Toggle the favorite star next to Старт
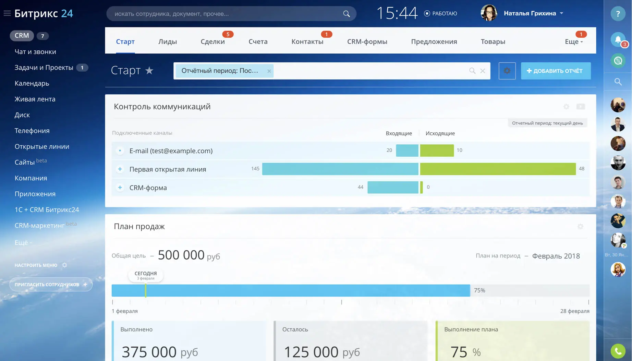Viewport: 632px width, 361px height. (x=149, y=70)
